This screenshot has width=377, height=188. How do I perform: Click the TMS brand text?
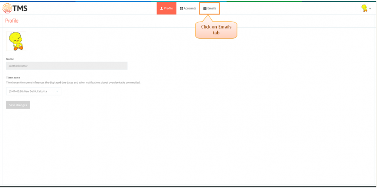click(x=20, y=8)
